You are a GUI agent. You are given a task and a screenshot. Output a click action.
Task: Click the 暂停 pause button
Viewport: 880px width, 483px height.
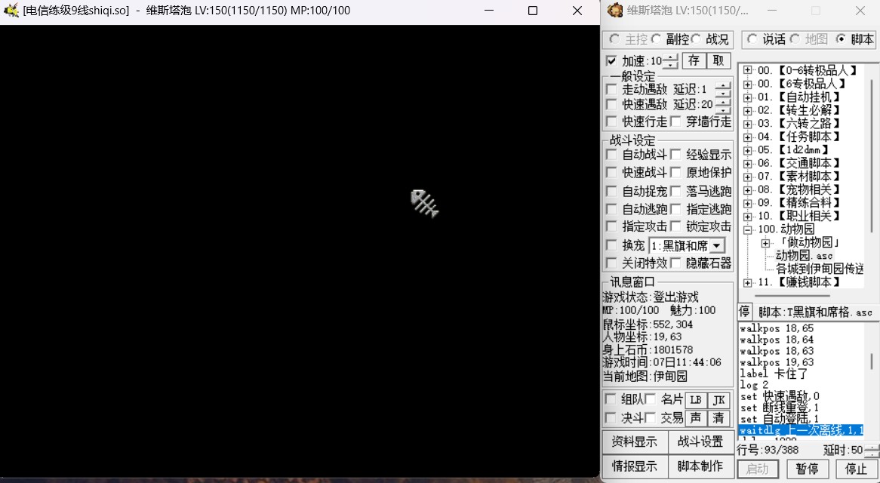[807, 469]
